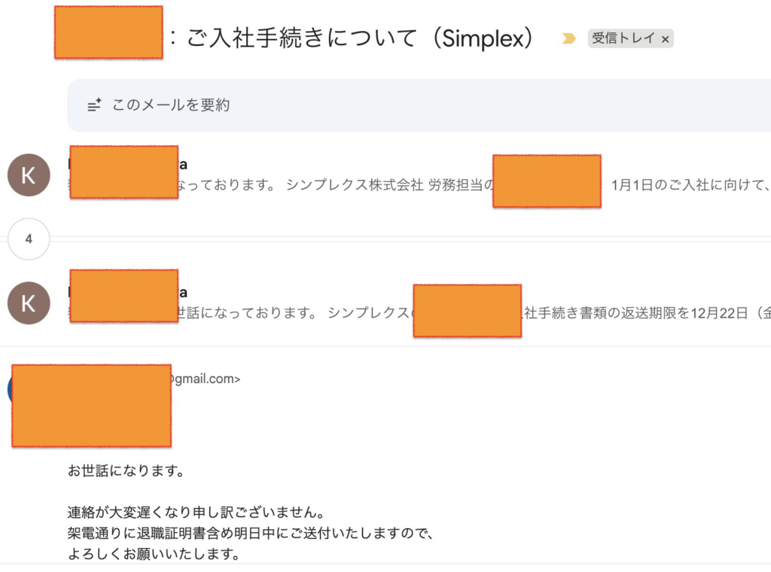Click the yellow importance marker beside subject
The width and height of the screenshot is (771, 572).
tap(569, 39)
